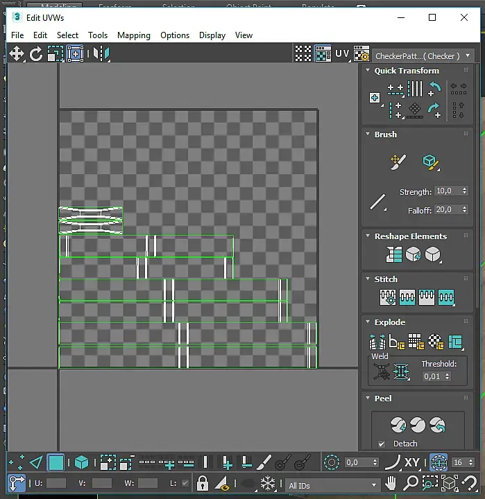Toggle the L checkbox beside W field
Screen dimensions: 485x499
[185, 483]
